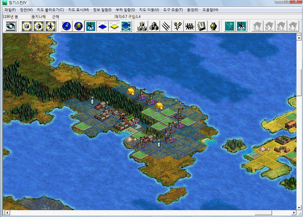Click the row of soldiers icon
303x217 pixels.
(x=189, y=26)
